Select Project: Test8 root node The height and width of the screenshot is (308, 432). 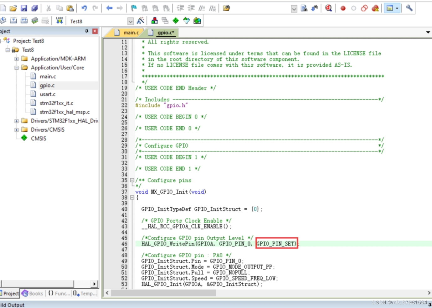28,41
